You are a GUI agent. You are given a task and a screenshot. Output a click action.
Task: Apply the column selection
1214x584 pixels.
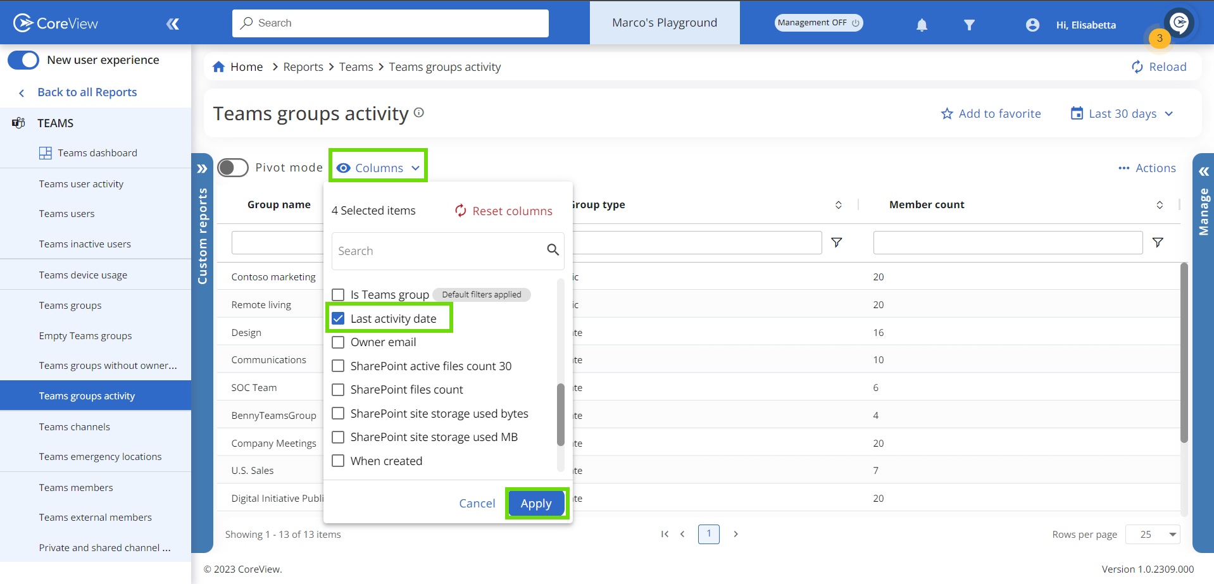coord(536,504)
